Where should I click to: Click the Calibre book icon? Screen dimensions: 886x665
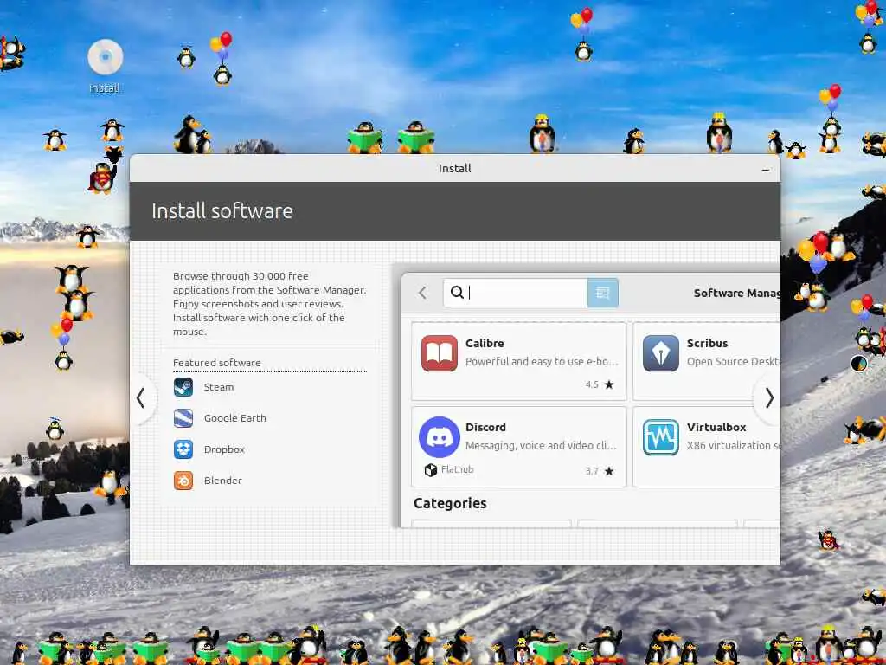click(439, 353)
